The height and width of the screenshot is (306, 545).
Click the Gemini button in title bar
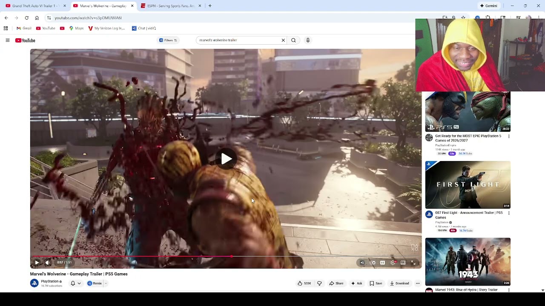point(488,6)
